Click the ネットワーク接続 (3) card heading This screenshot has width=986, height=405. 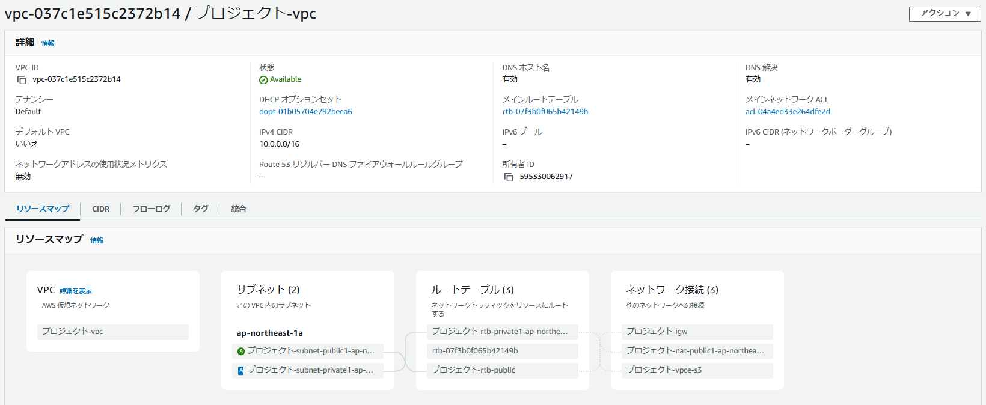(672, 290)
